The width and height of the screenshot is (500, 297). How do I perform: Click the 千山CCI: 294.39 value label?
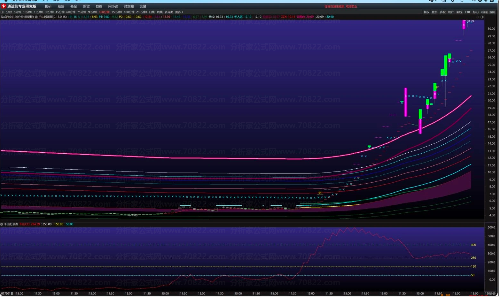[x=30, y=224]
